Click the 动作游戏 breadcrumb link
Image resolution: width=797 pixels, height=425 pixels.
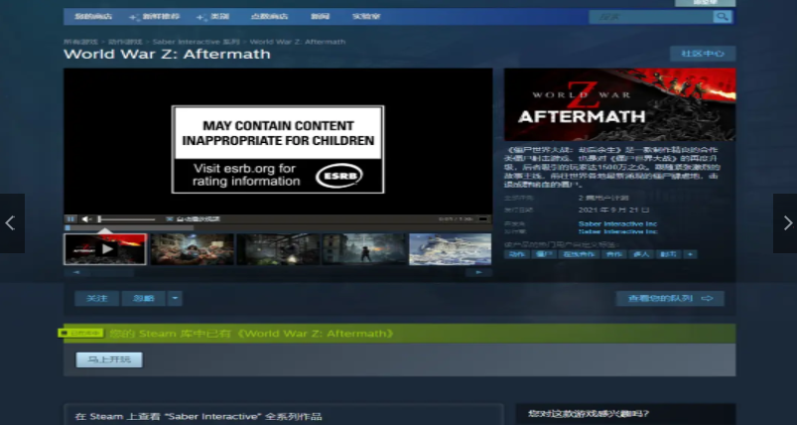pyautogui.click(x=125, y=42)
